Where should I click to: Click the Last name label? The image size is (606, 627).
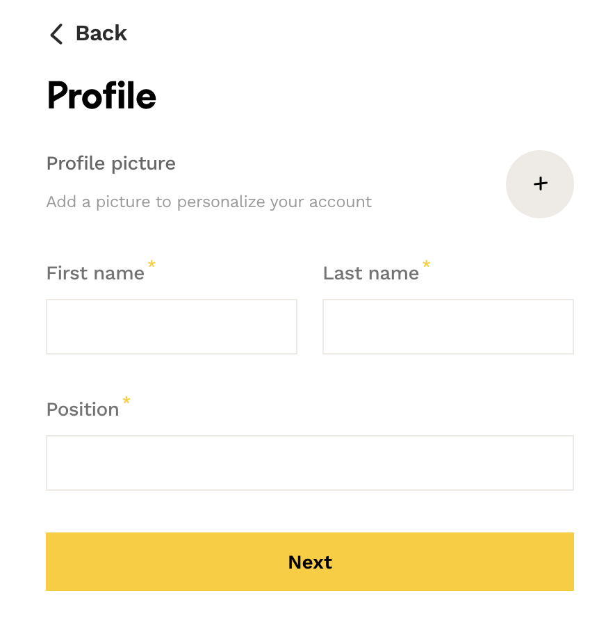coord(370,273)
